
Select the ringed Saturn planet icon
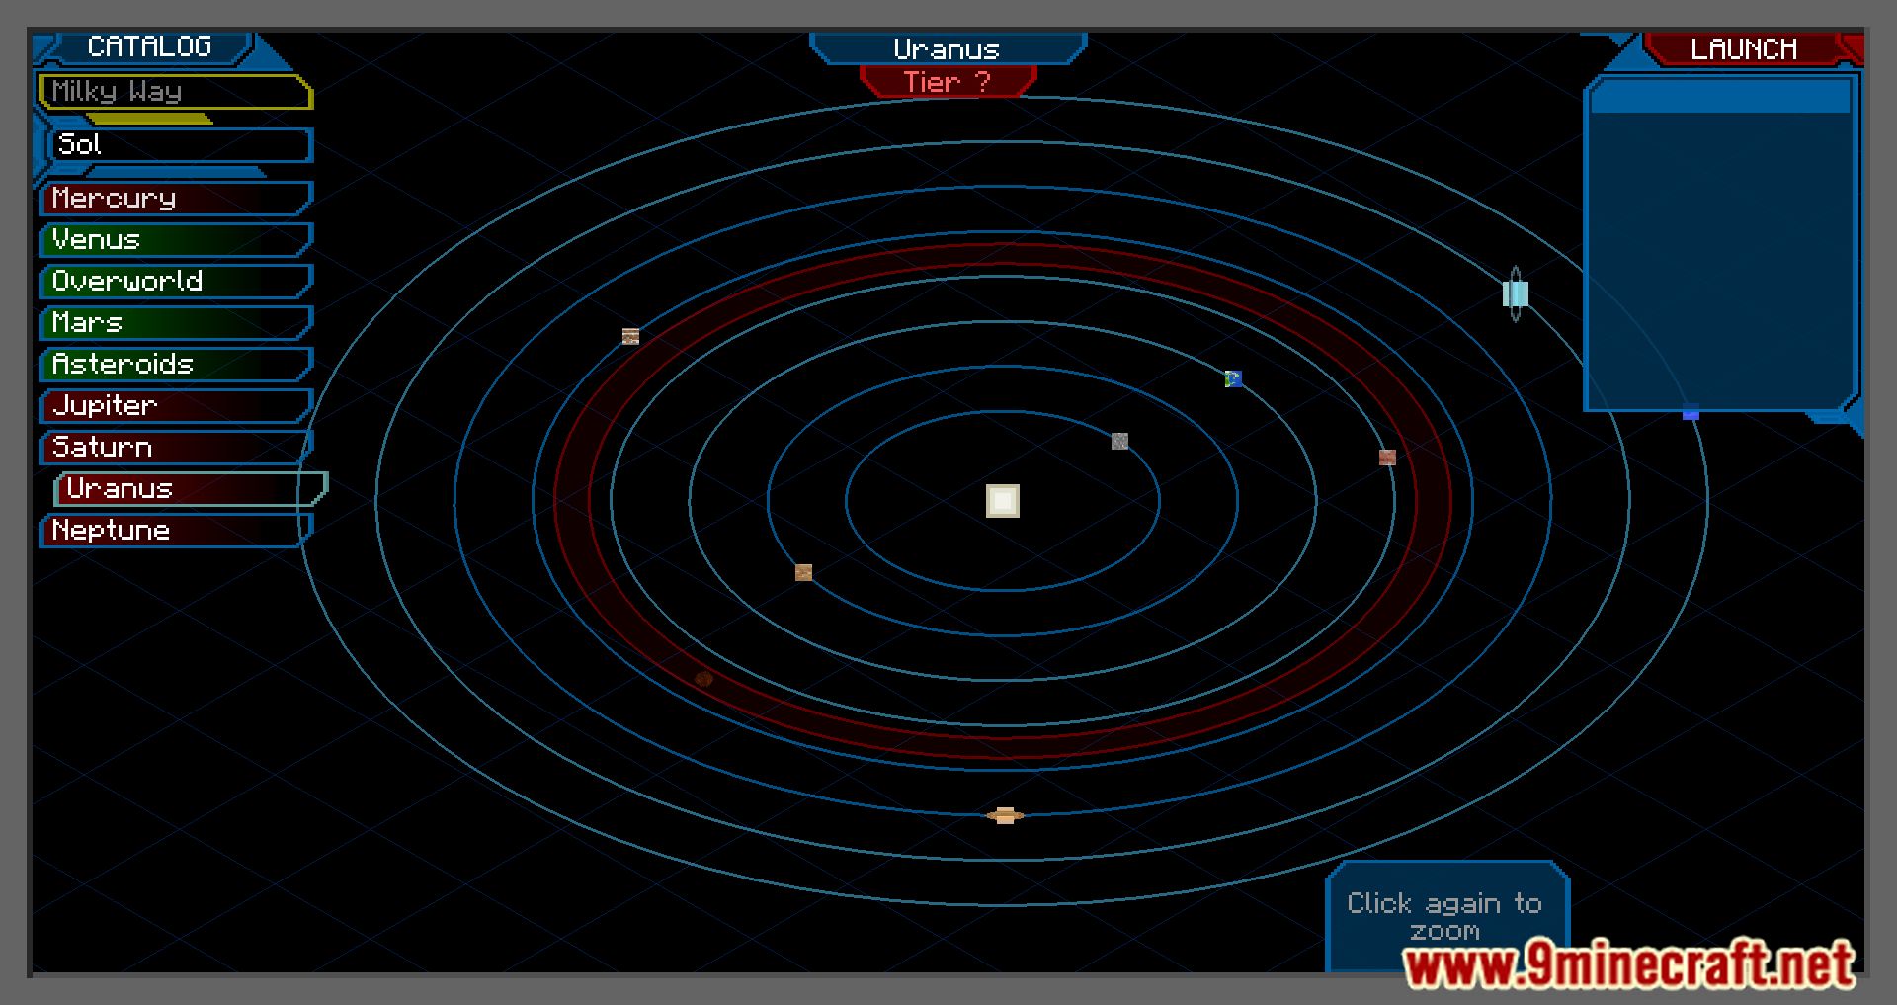pos(1005,815)
